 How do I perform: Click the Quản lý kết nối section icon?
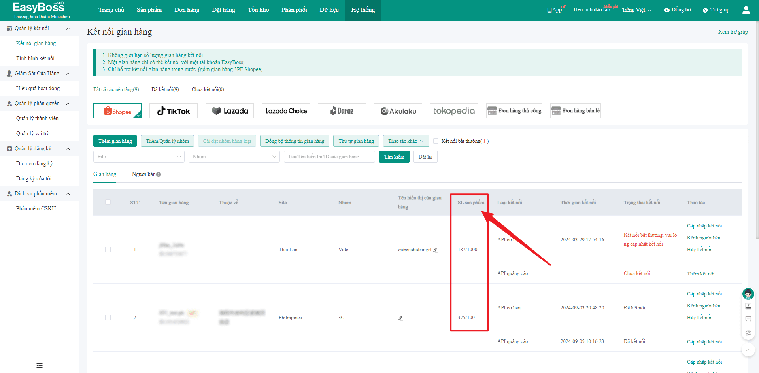(x=9, y=28)
